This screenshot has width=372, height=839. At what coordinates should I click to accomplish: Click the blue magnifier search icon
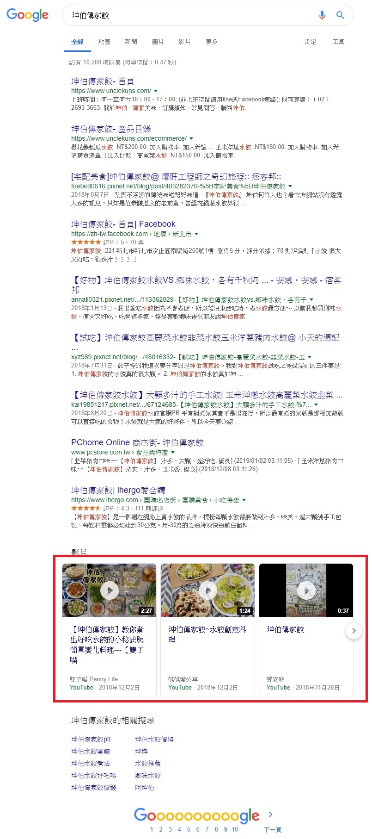coord(341,15)
